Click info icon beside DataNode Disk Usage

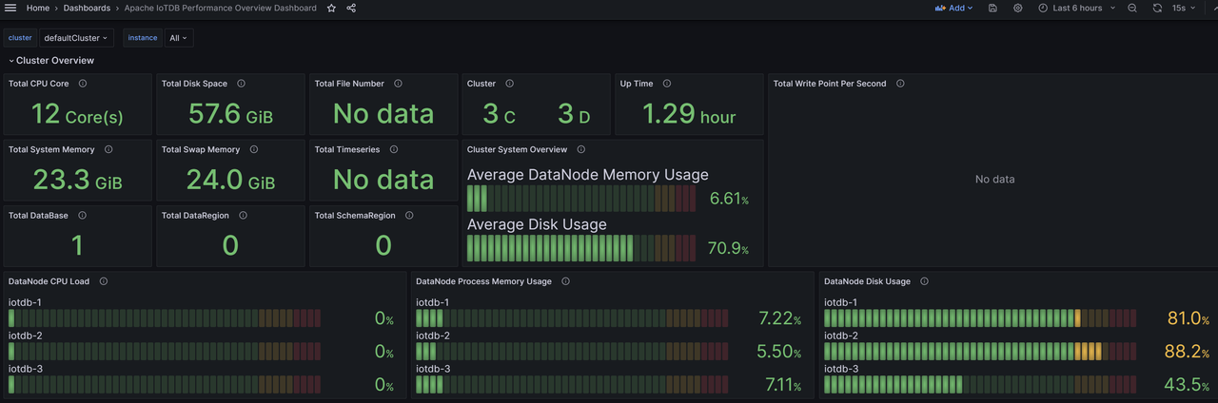[x=924, y=281]
